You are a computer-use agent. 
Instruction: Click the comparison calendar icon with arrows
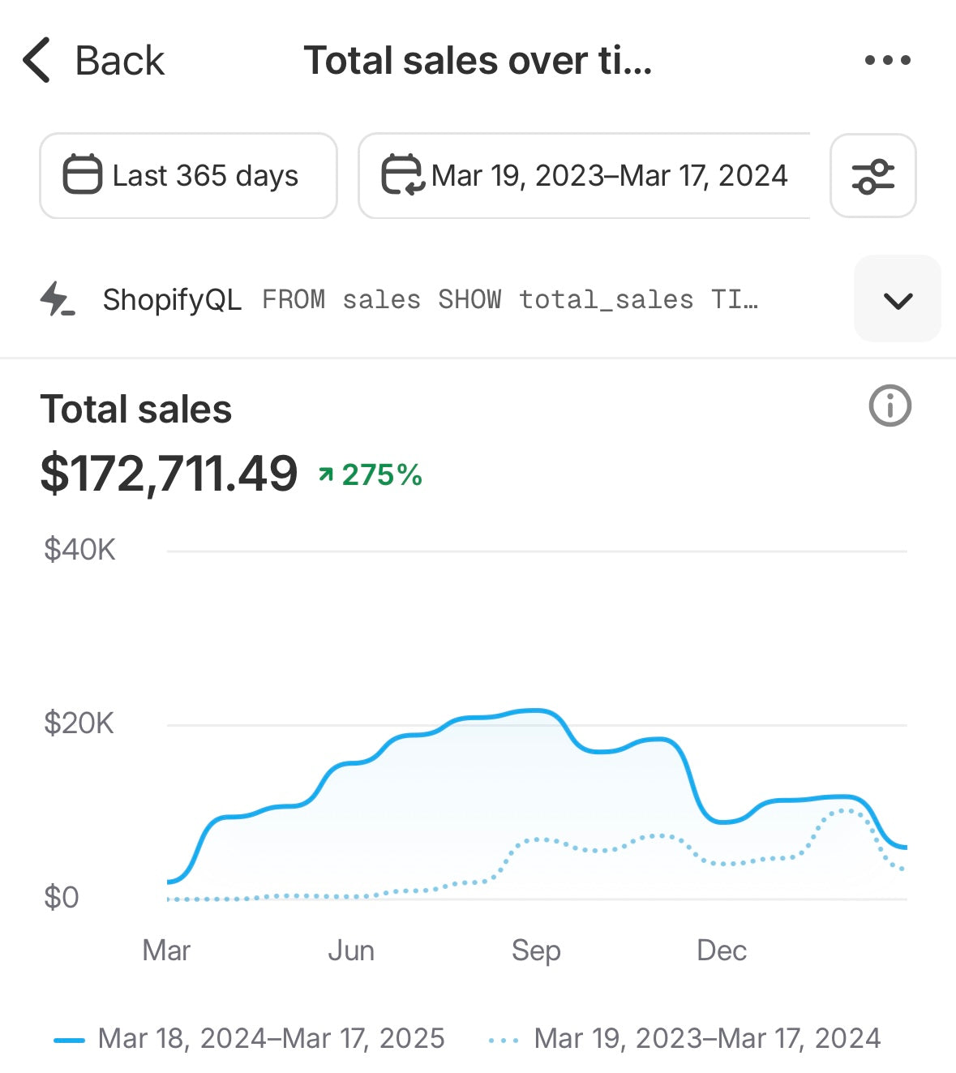402,175
